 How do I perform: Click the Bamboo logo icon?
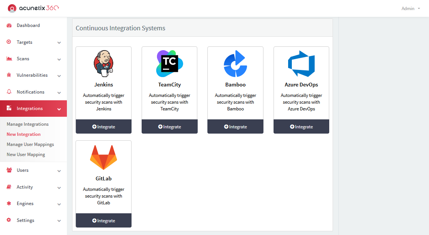click(235, 63)
